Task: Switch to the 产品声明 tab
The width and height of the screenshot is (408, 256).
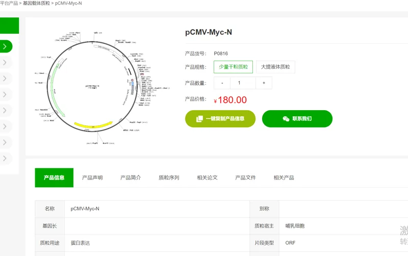Action: coord(92,177)
